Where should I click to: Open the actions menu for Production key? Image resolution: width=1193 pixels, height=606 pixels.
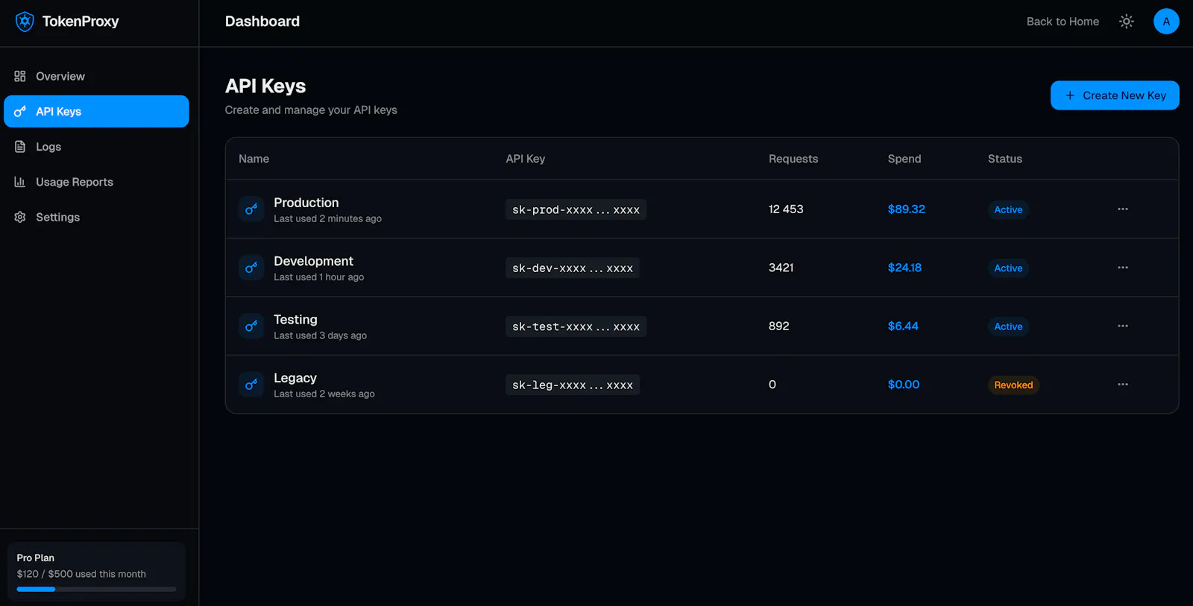[x=1122, y=209]
